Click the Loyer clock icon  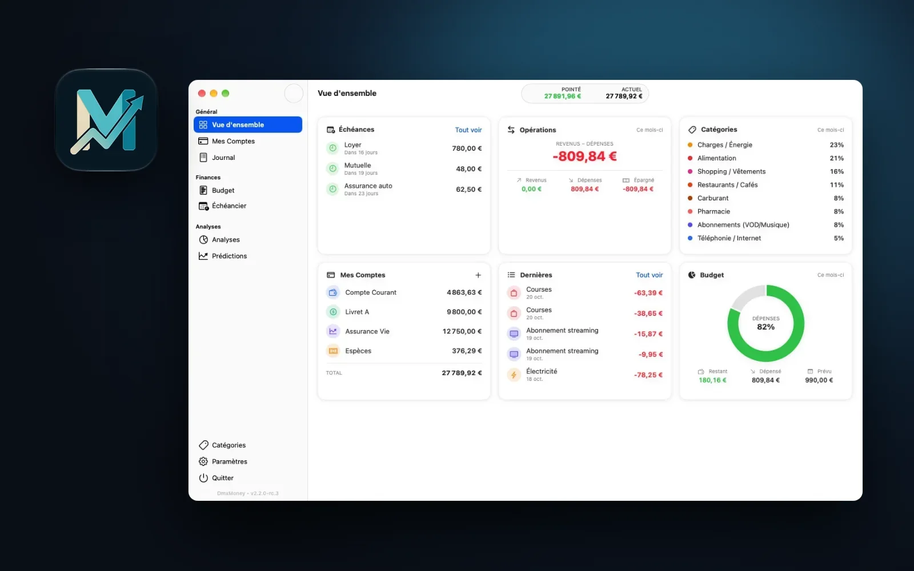(332, 148)
